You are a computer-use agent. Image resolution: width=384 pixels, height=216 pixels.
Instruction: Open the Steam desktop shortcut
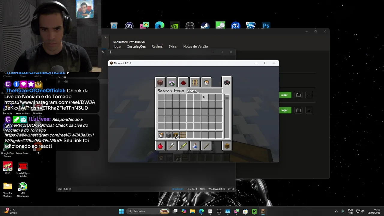tap(205, 26)
